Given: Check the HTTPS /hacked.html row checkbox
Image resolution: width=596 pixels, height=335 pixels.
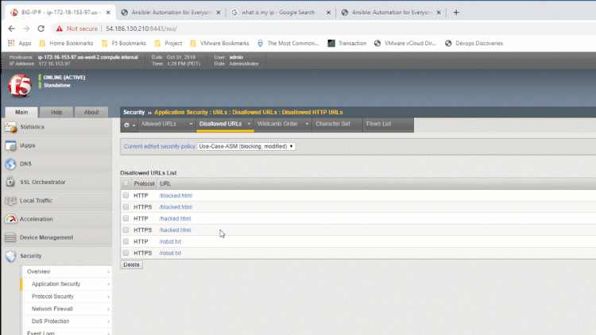Looking at the screenshot, I should (x=126, y=230).
